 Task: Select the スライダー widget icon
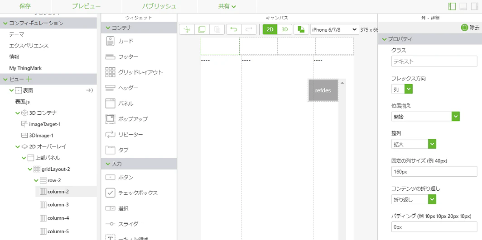(110, 224)
